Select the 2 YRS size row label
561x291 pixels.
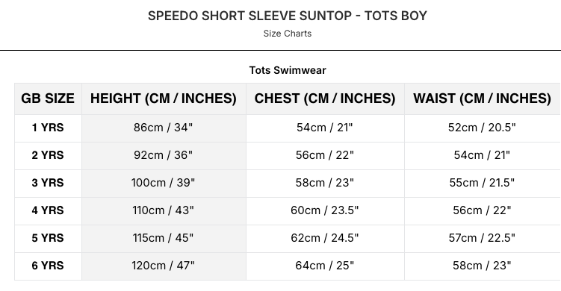(48, 155)
